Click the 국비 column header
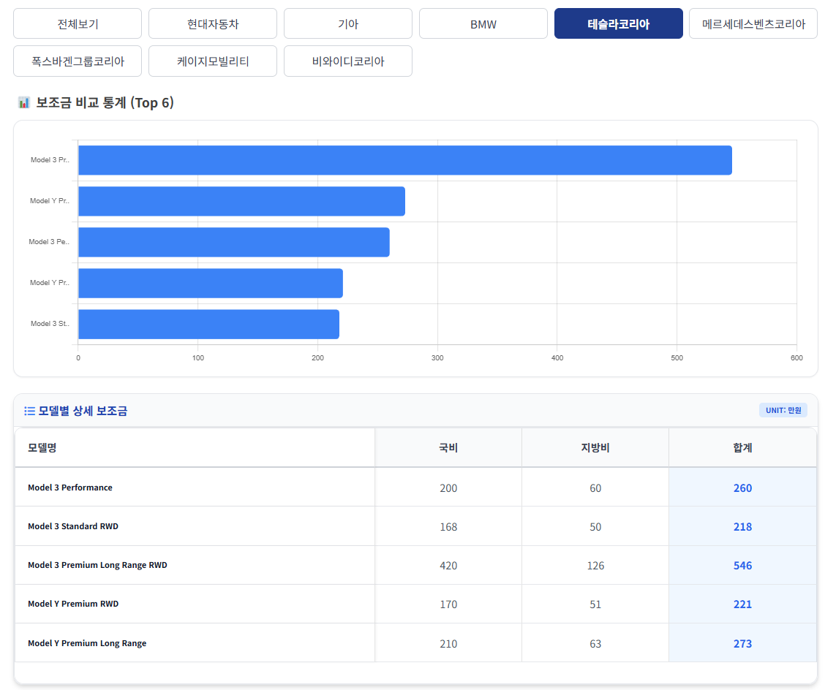825x690 pixels. click(x=448, y=447)
